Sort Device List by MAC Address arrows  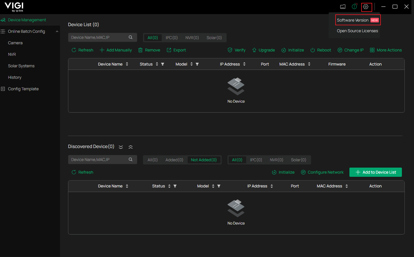tap(309, 64)
